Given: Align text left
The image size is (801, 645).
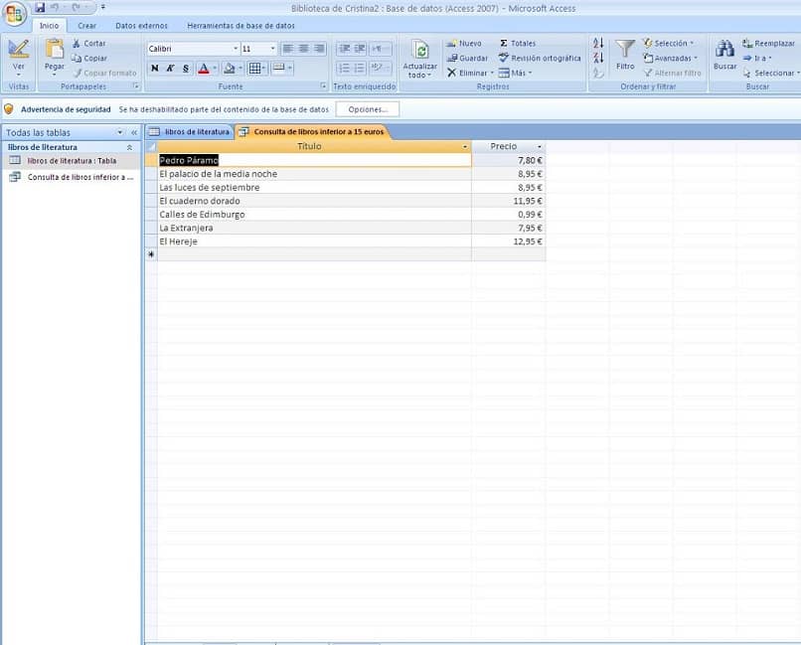Looking at the screenshot, I should (x=288, y=49).
